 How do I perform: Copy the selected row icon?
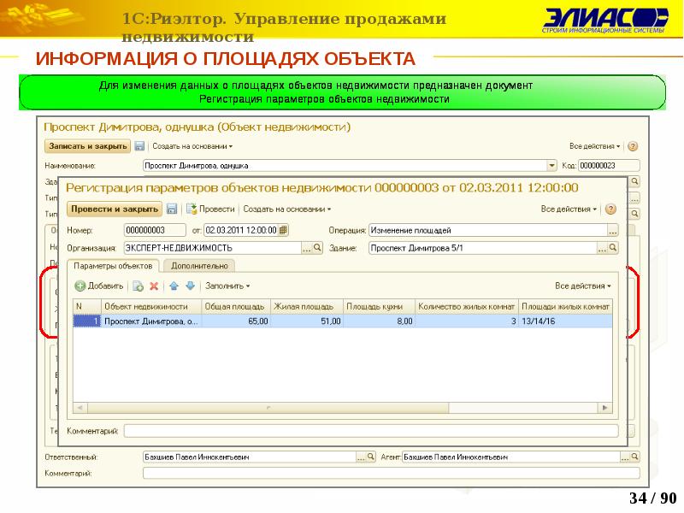coord(138,286)
